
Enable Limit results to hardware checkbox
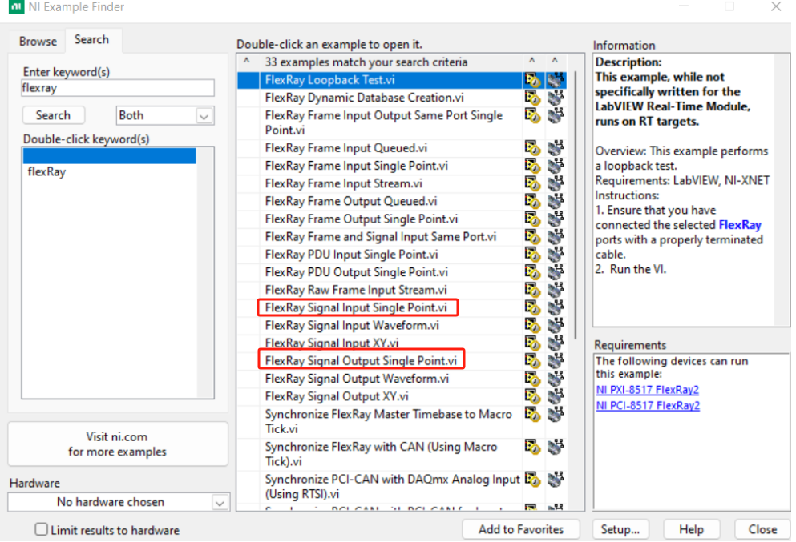[x=41, y=529]
